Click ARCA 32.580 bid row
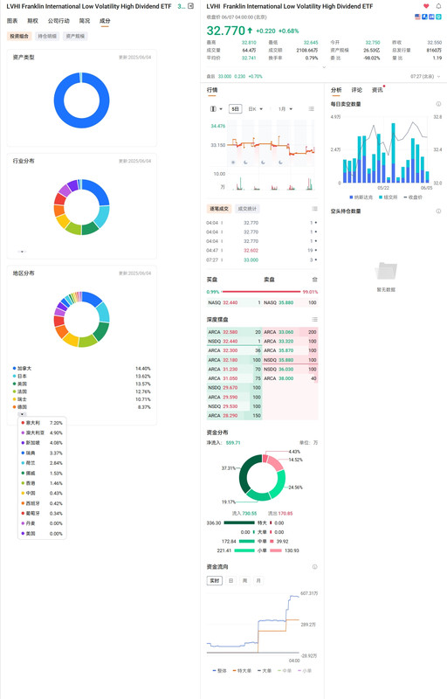 pos(234,332)
